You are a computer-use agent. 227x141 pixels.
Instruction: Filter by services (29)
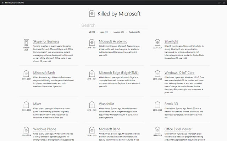click(119, 32)
